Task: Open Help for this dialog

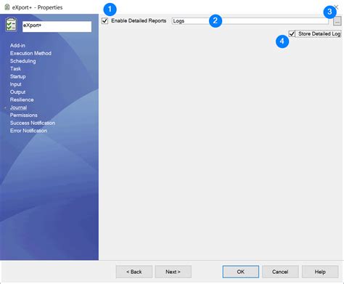Action: point(320,272)
